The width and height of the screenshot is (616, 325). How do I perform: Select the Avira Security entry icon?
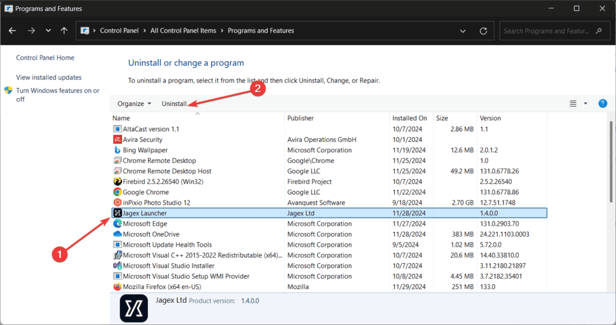pos(117,139)
